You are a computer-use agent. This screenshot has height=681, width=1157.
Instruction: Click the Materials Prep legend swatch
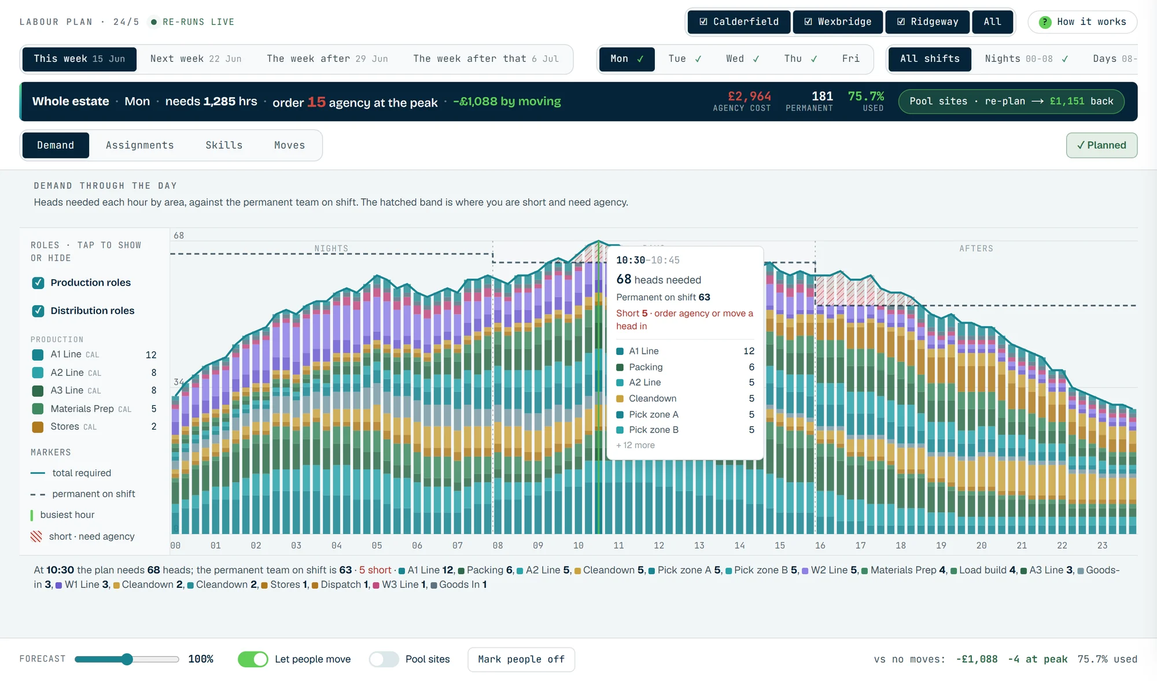point(38,409)
